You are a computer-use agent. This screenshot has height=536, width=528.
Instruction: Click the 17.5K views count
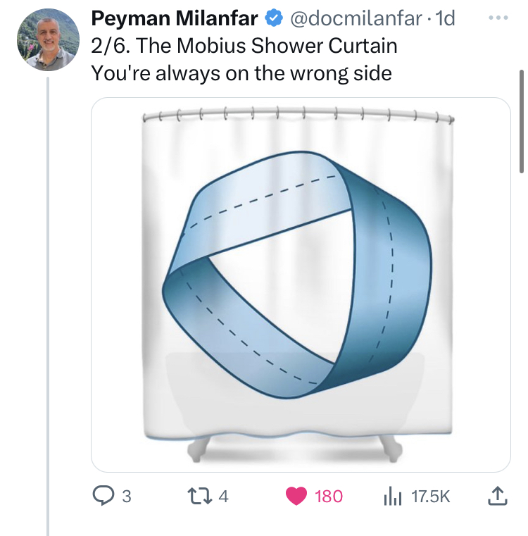coord(429,497)
